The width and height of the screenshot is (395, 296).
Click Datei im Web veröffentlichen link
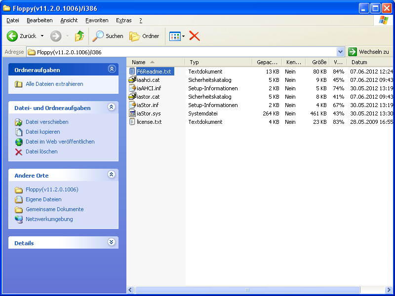click(60, 142)
